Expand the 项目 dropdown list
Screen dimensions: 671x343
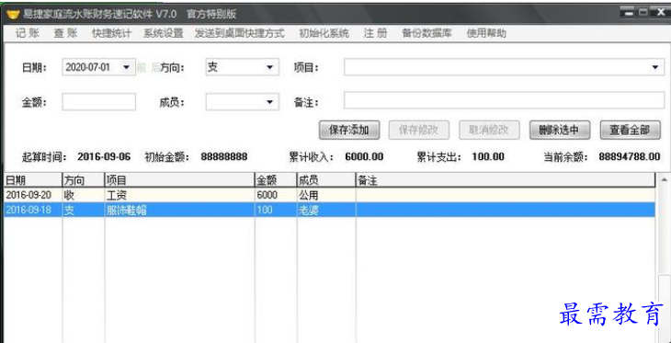pos(655,67)
